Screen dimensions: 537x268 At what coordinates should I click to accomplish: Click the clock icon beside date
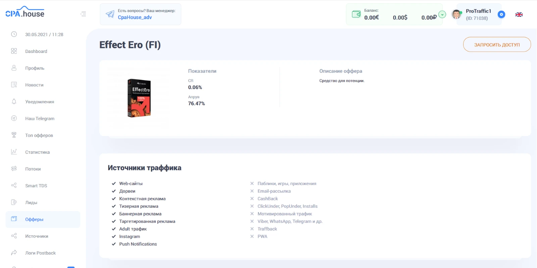[14, 34]
